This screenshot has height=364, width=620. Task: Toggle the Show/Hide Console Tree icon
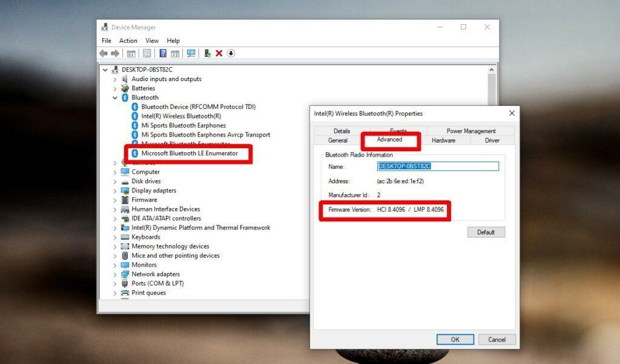point(131,53)
